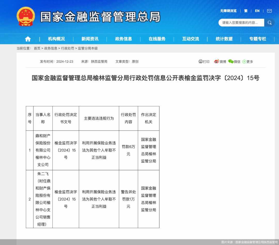279x245 pixels.
Task: Click row 2 violation description cell
Action: pos(99,199)
